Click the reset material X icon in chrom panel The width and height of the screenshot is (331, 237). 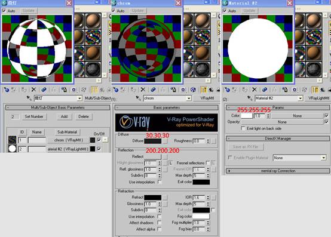coord(143,90)
